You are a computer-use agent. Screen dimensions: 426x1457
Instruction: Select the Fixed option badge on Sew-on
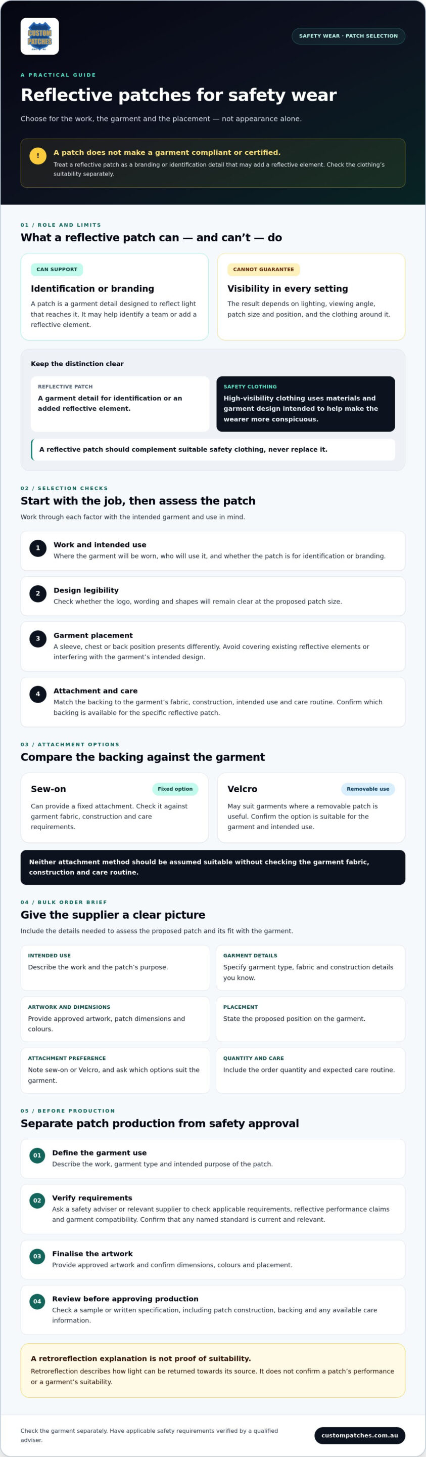click(175, 789)
